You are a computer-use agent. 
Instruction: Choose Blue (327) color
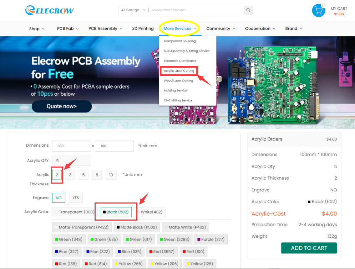[67, 252]
